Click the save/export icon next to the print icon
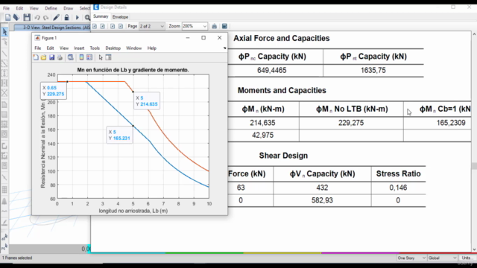This screenshot has width=477, height=268. click(x=224, y=26)
